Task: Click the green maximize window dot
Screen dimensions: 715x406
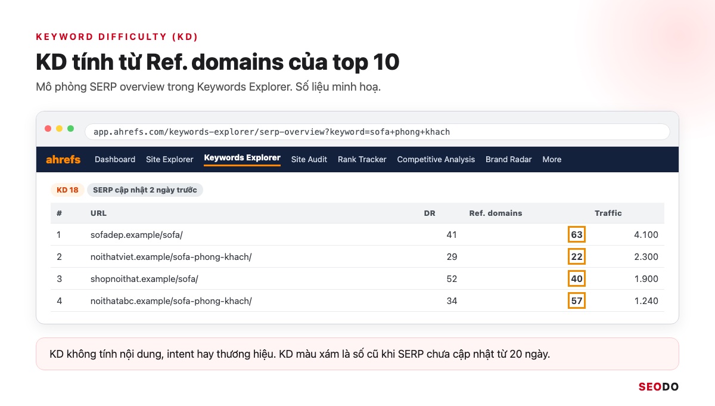Action: point(70,129)
